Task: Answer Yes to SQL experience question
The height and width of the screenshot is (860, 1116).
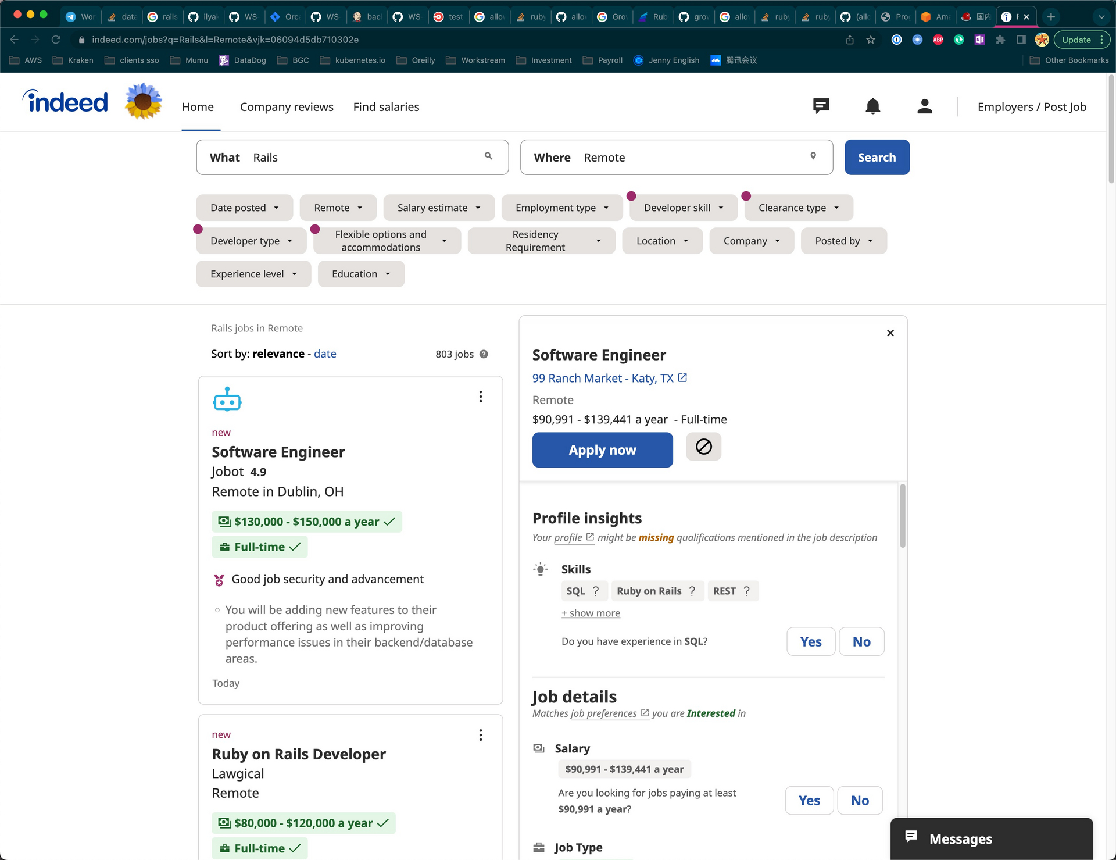Action: click(x=811, y=641)
